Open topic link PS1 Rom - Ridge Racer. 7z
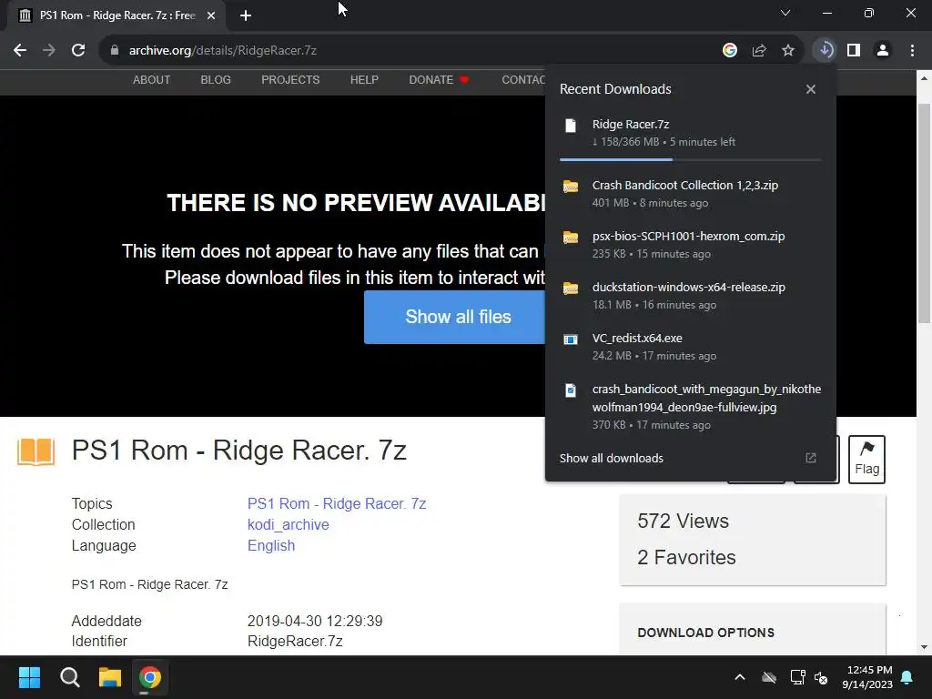The width and height of the screenshot is (932, 699). click(x=337, y=503)
